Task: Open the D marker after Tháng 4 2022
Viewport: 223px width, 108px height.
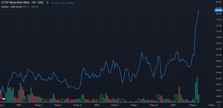Action: pos(122,100)
